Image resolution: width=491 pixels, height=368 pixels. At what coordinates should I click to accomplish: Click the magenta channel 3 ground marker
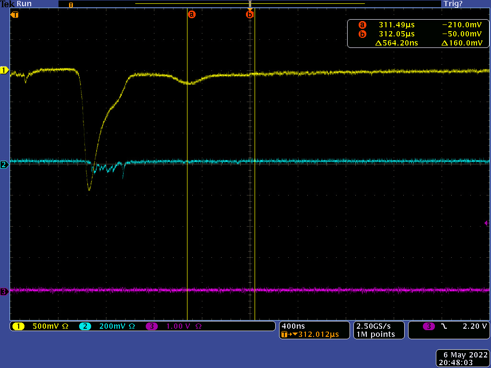tap(4, 291)
